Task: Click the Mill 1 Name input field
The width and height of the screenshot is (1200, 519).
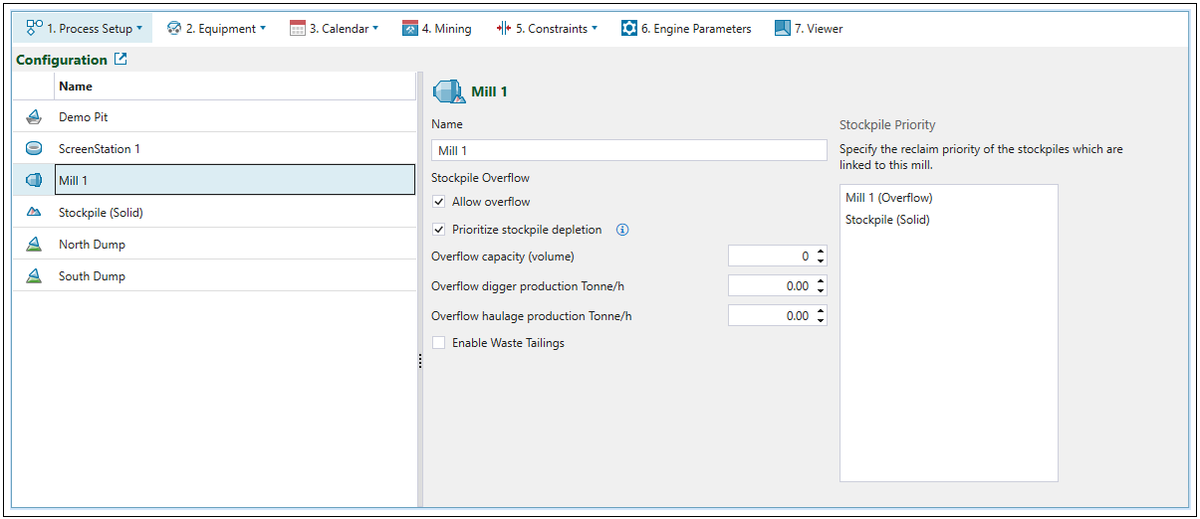Action: (629, 150)
